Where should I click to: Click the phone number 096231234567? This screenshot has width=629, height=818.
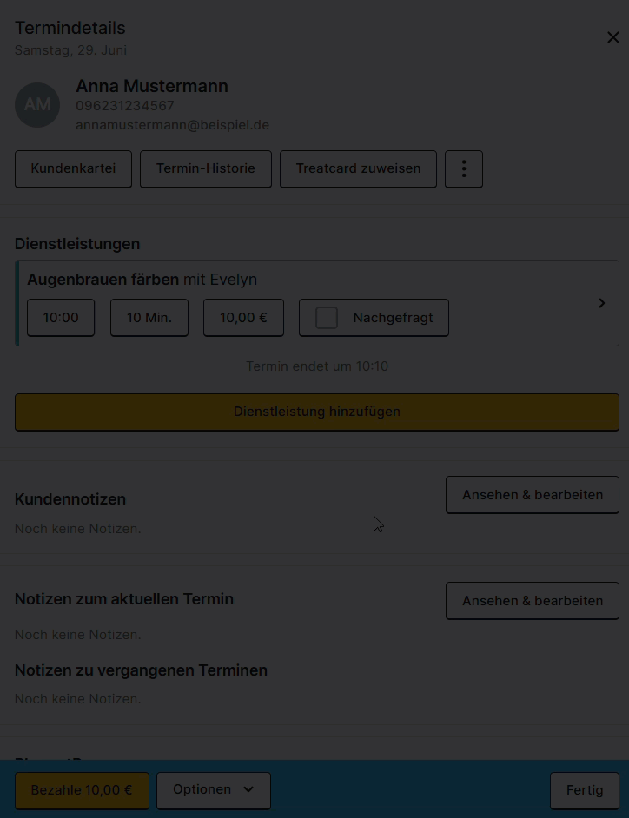pos(125,106)
